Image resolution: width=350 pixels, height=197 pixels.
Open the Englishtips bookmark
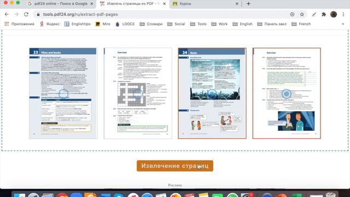(78, 24)
